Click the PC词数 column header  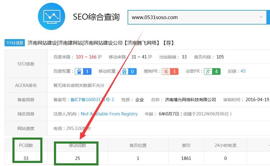[x=26, y=145]
